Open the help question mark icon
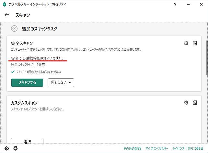This screenshot has width=208, height=153. pos(175,5)
